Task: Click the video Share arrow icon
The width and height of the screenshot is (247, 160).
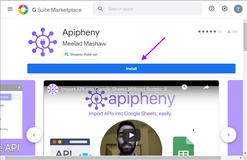Action: [206, 87]
